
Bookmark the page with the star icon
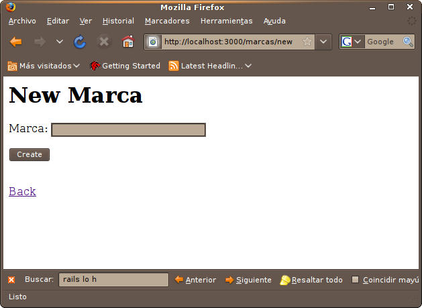point(307,42)
